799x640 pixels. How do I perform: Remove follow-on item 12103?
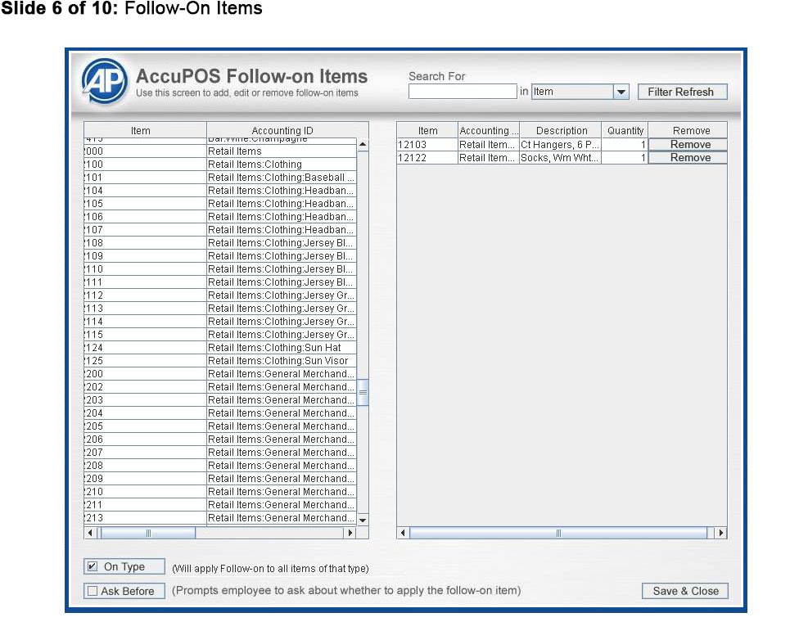(688, 145)
